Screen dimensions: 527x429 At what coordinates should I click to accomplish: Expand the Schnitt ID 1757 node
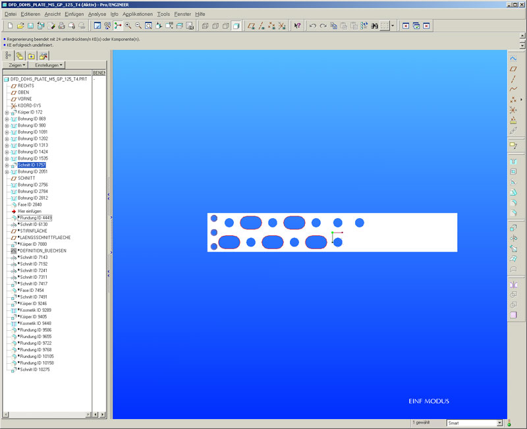7,165
